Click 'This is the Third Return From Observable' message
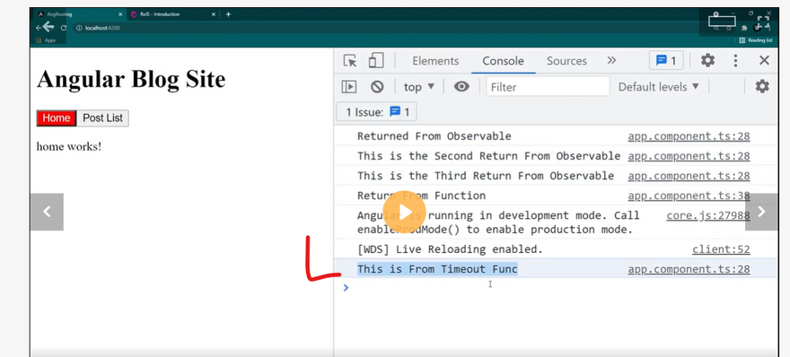This screenshot has height=357, width=790. [x=486, y=176]
